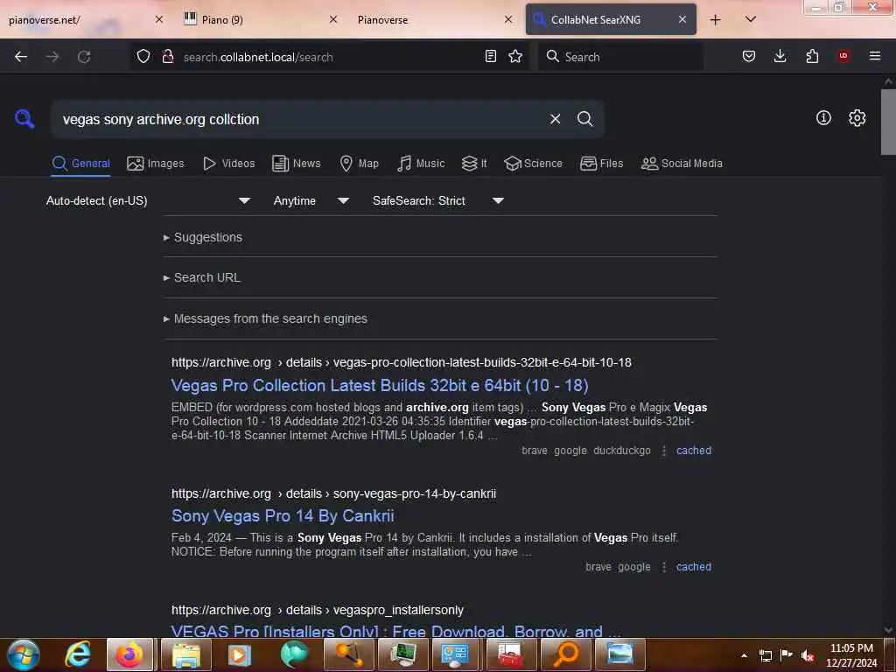Open Vegas Pro Collection Latest Builds result

click(x=380, y=385)
